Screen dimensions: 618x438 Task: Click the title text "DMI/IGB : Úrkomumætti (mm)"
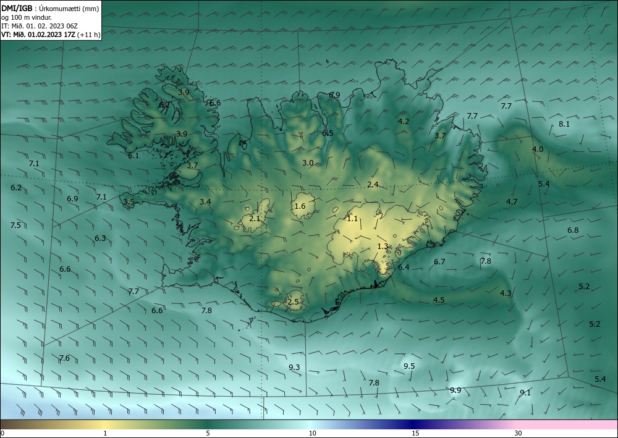(x=50, y=9)
